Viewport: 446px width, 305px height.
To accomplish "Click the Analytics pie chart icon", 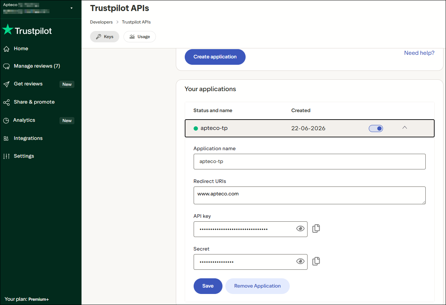I will click(x=6, y=120).
